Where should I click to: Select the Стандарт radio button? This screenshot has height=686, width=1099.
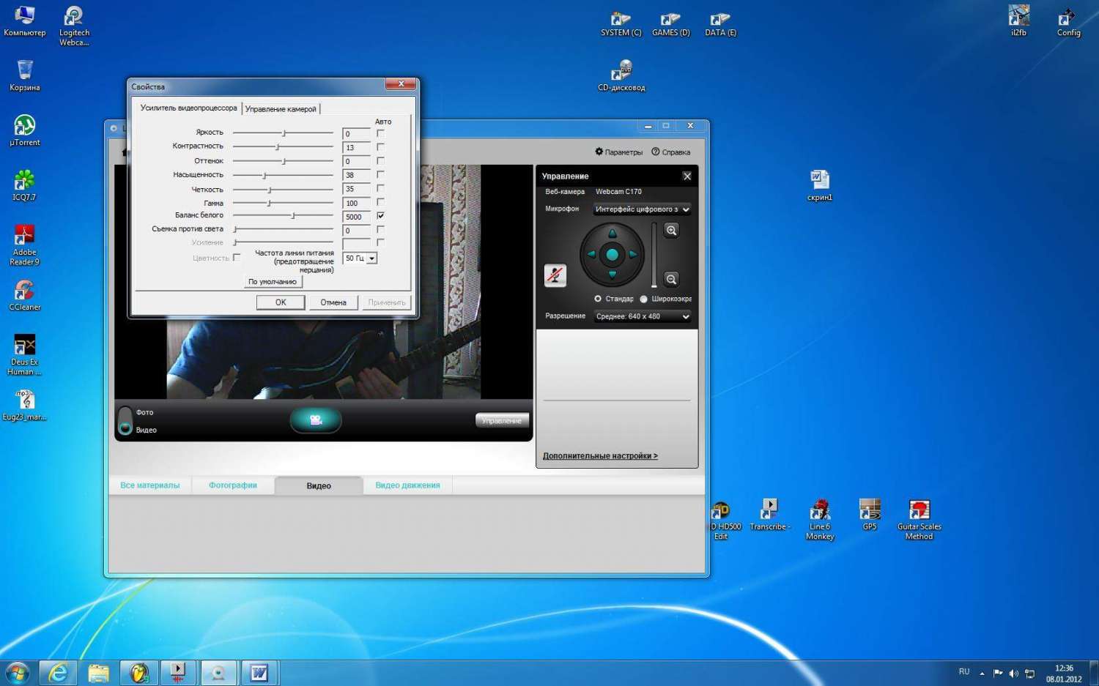(x=598, y=299)
